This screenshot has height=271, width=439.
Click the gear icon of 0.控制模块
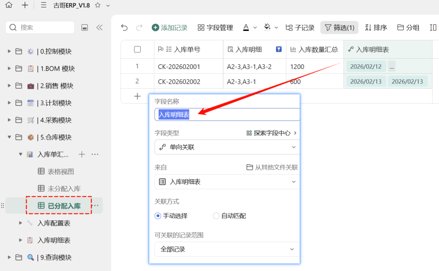pyautogui.click(x=30, y=51)
